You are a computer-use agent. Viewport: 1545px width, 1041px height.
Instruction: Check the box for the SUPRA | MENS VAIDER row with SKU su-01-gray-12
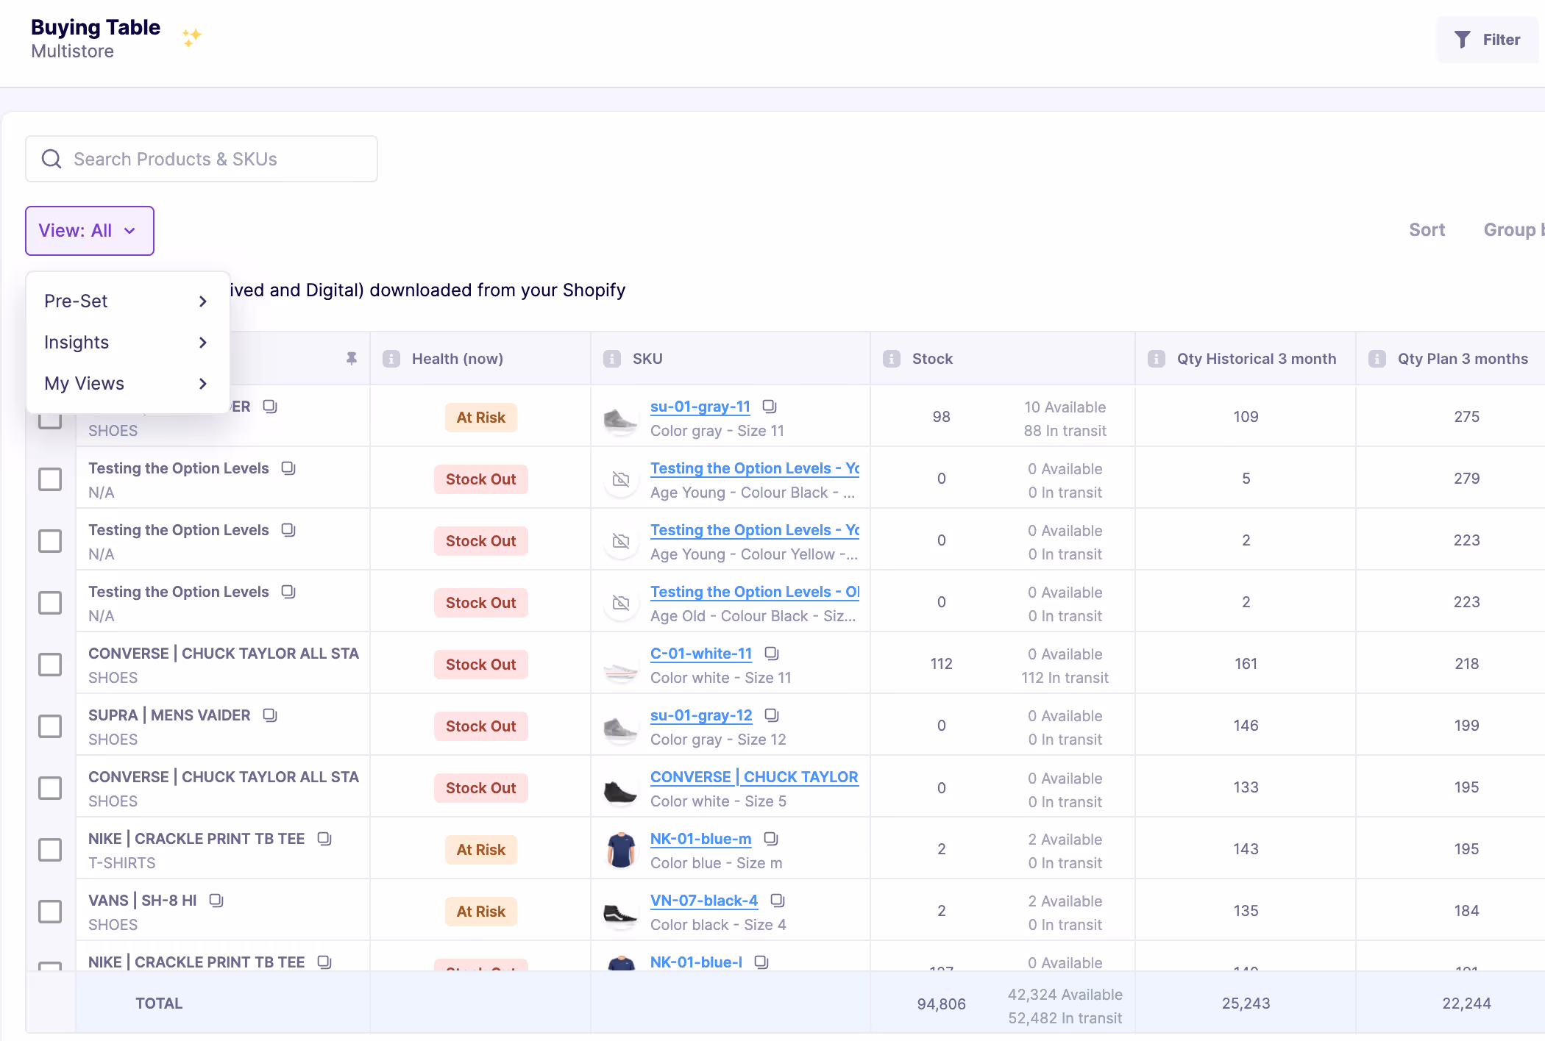[x=50, y=726]
